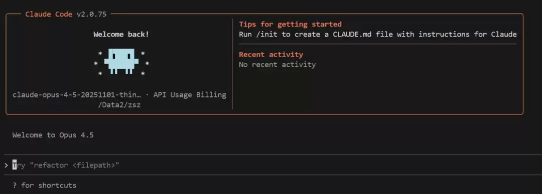The image size is (542, 194).
Task: Click the highlighted block cursor in the prompt
Action: [15, 165]
